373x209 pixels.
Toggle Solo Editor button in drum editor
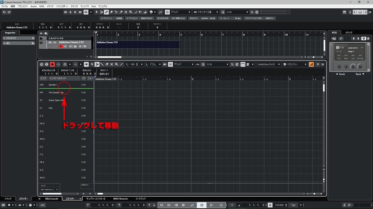(x=41, y=64)
